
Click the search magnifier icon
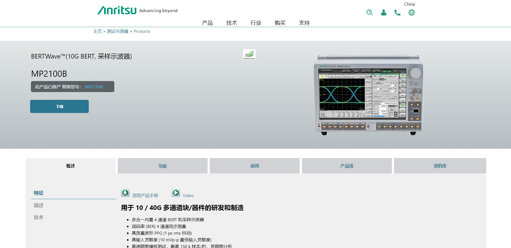370,13
